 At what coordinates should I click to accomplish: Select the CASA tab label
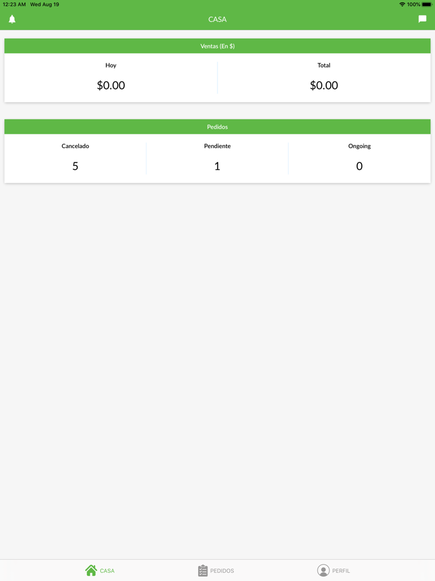108,571
